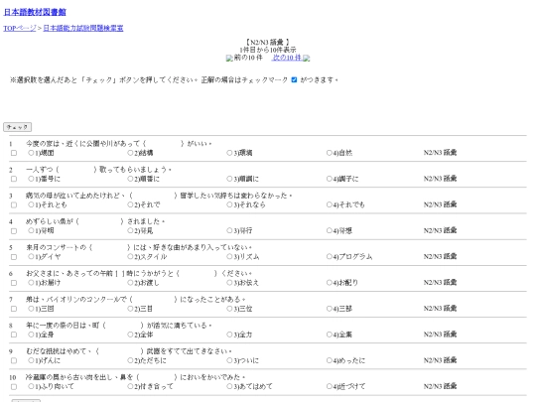This screenshot has height=402, width=536.
Task: Tick the result checkbox for question 5
Action: pyautogui.click(x=14, y=257)
